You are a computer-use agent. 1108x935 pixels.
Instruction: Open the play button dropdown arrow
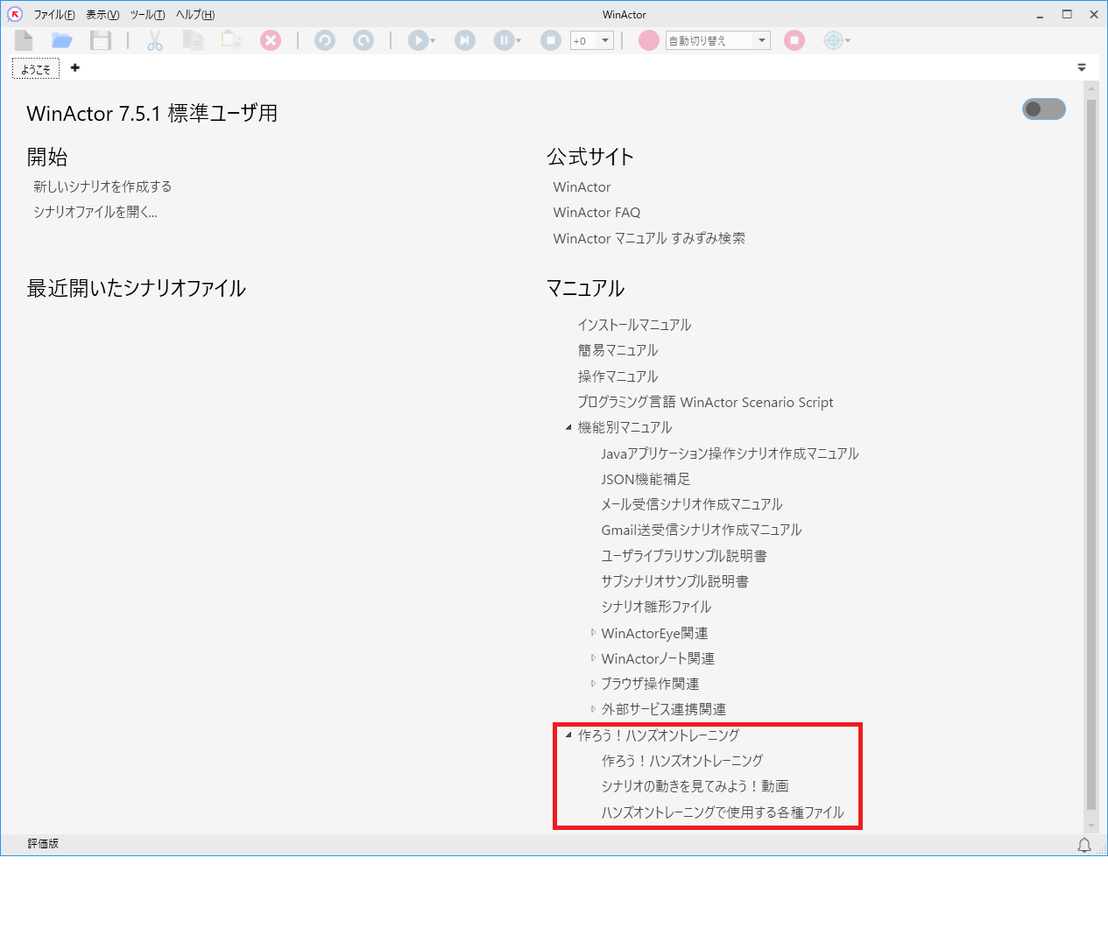[x=433, y=41]
